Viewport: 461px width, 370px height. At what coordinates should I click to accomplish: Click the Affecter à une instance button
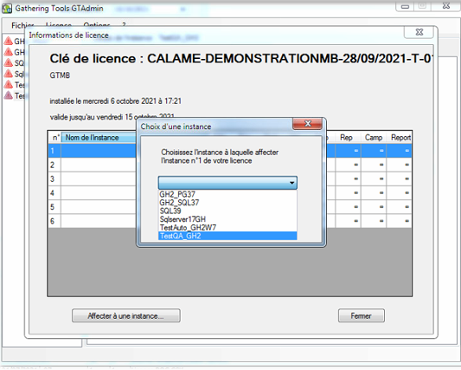coord(126,315)
